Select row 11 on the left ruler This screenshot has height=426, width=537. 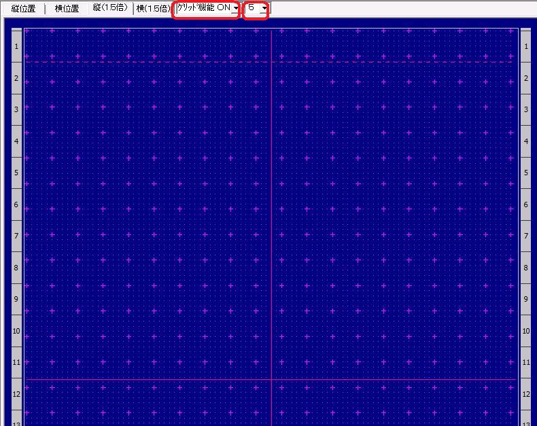(16, 363)
